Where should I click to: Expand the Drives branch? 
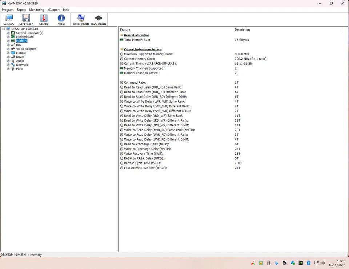click(8, 57)
